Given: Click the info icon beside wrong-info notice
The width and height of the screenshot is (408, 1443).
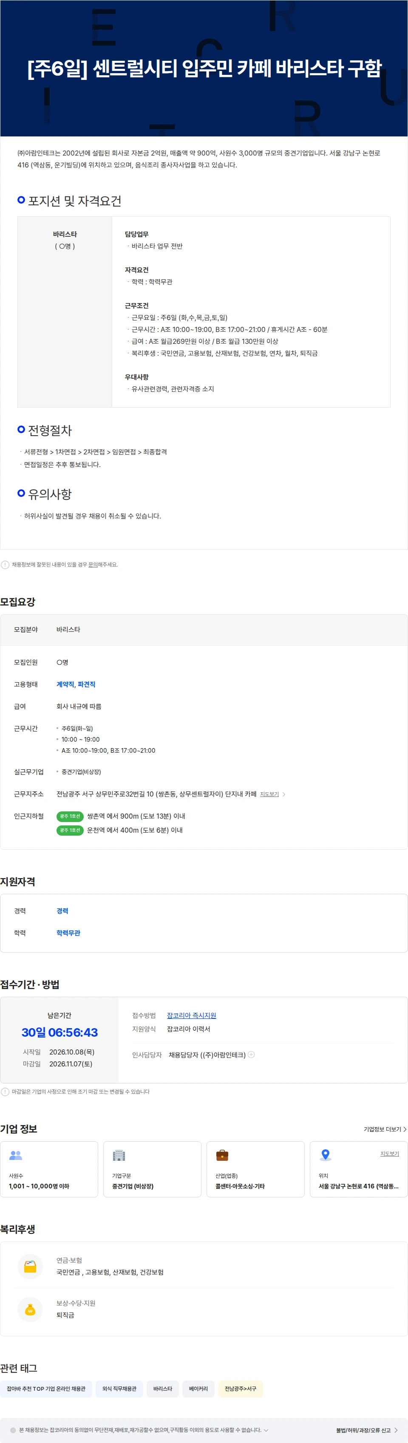Looking at the screenshot, I should 5,564.
